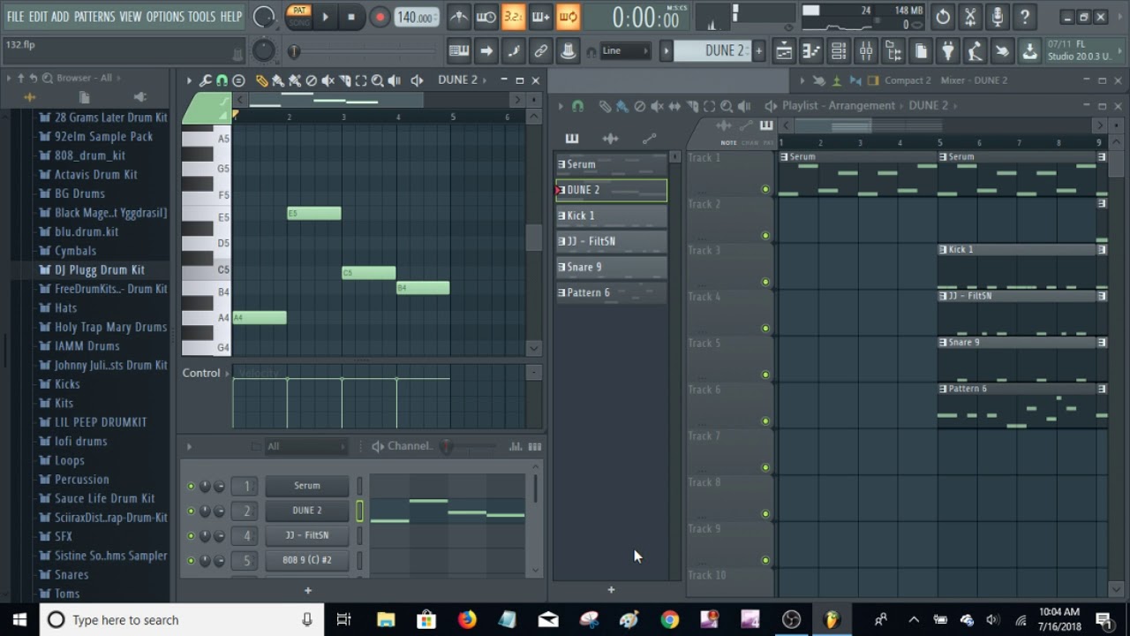Select Snare 9 pattern in picker
This screenshot has width=1130, height=636.
pos(611,267)
